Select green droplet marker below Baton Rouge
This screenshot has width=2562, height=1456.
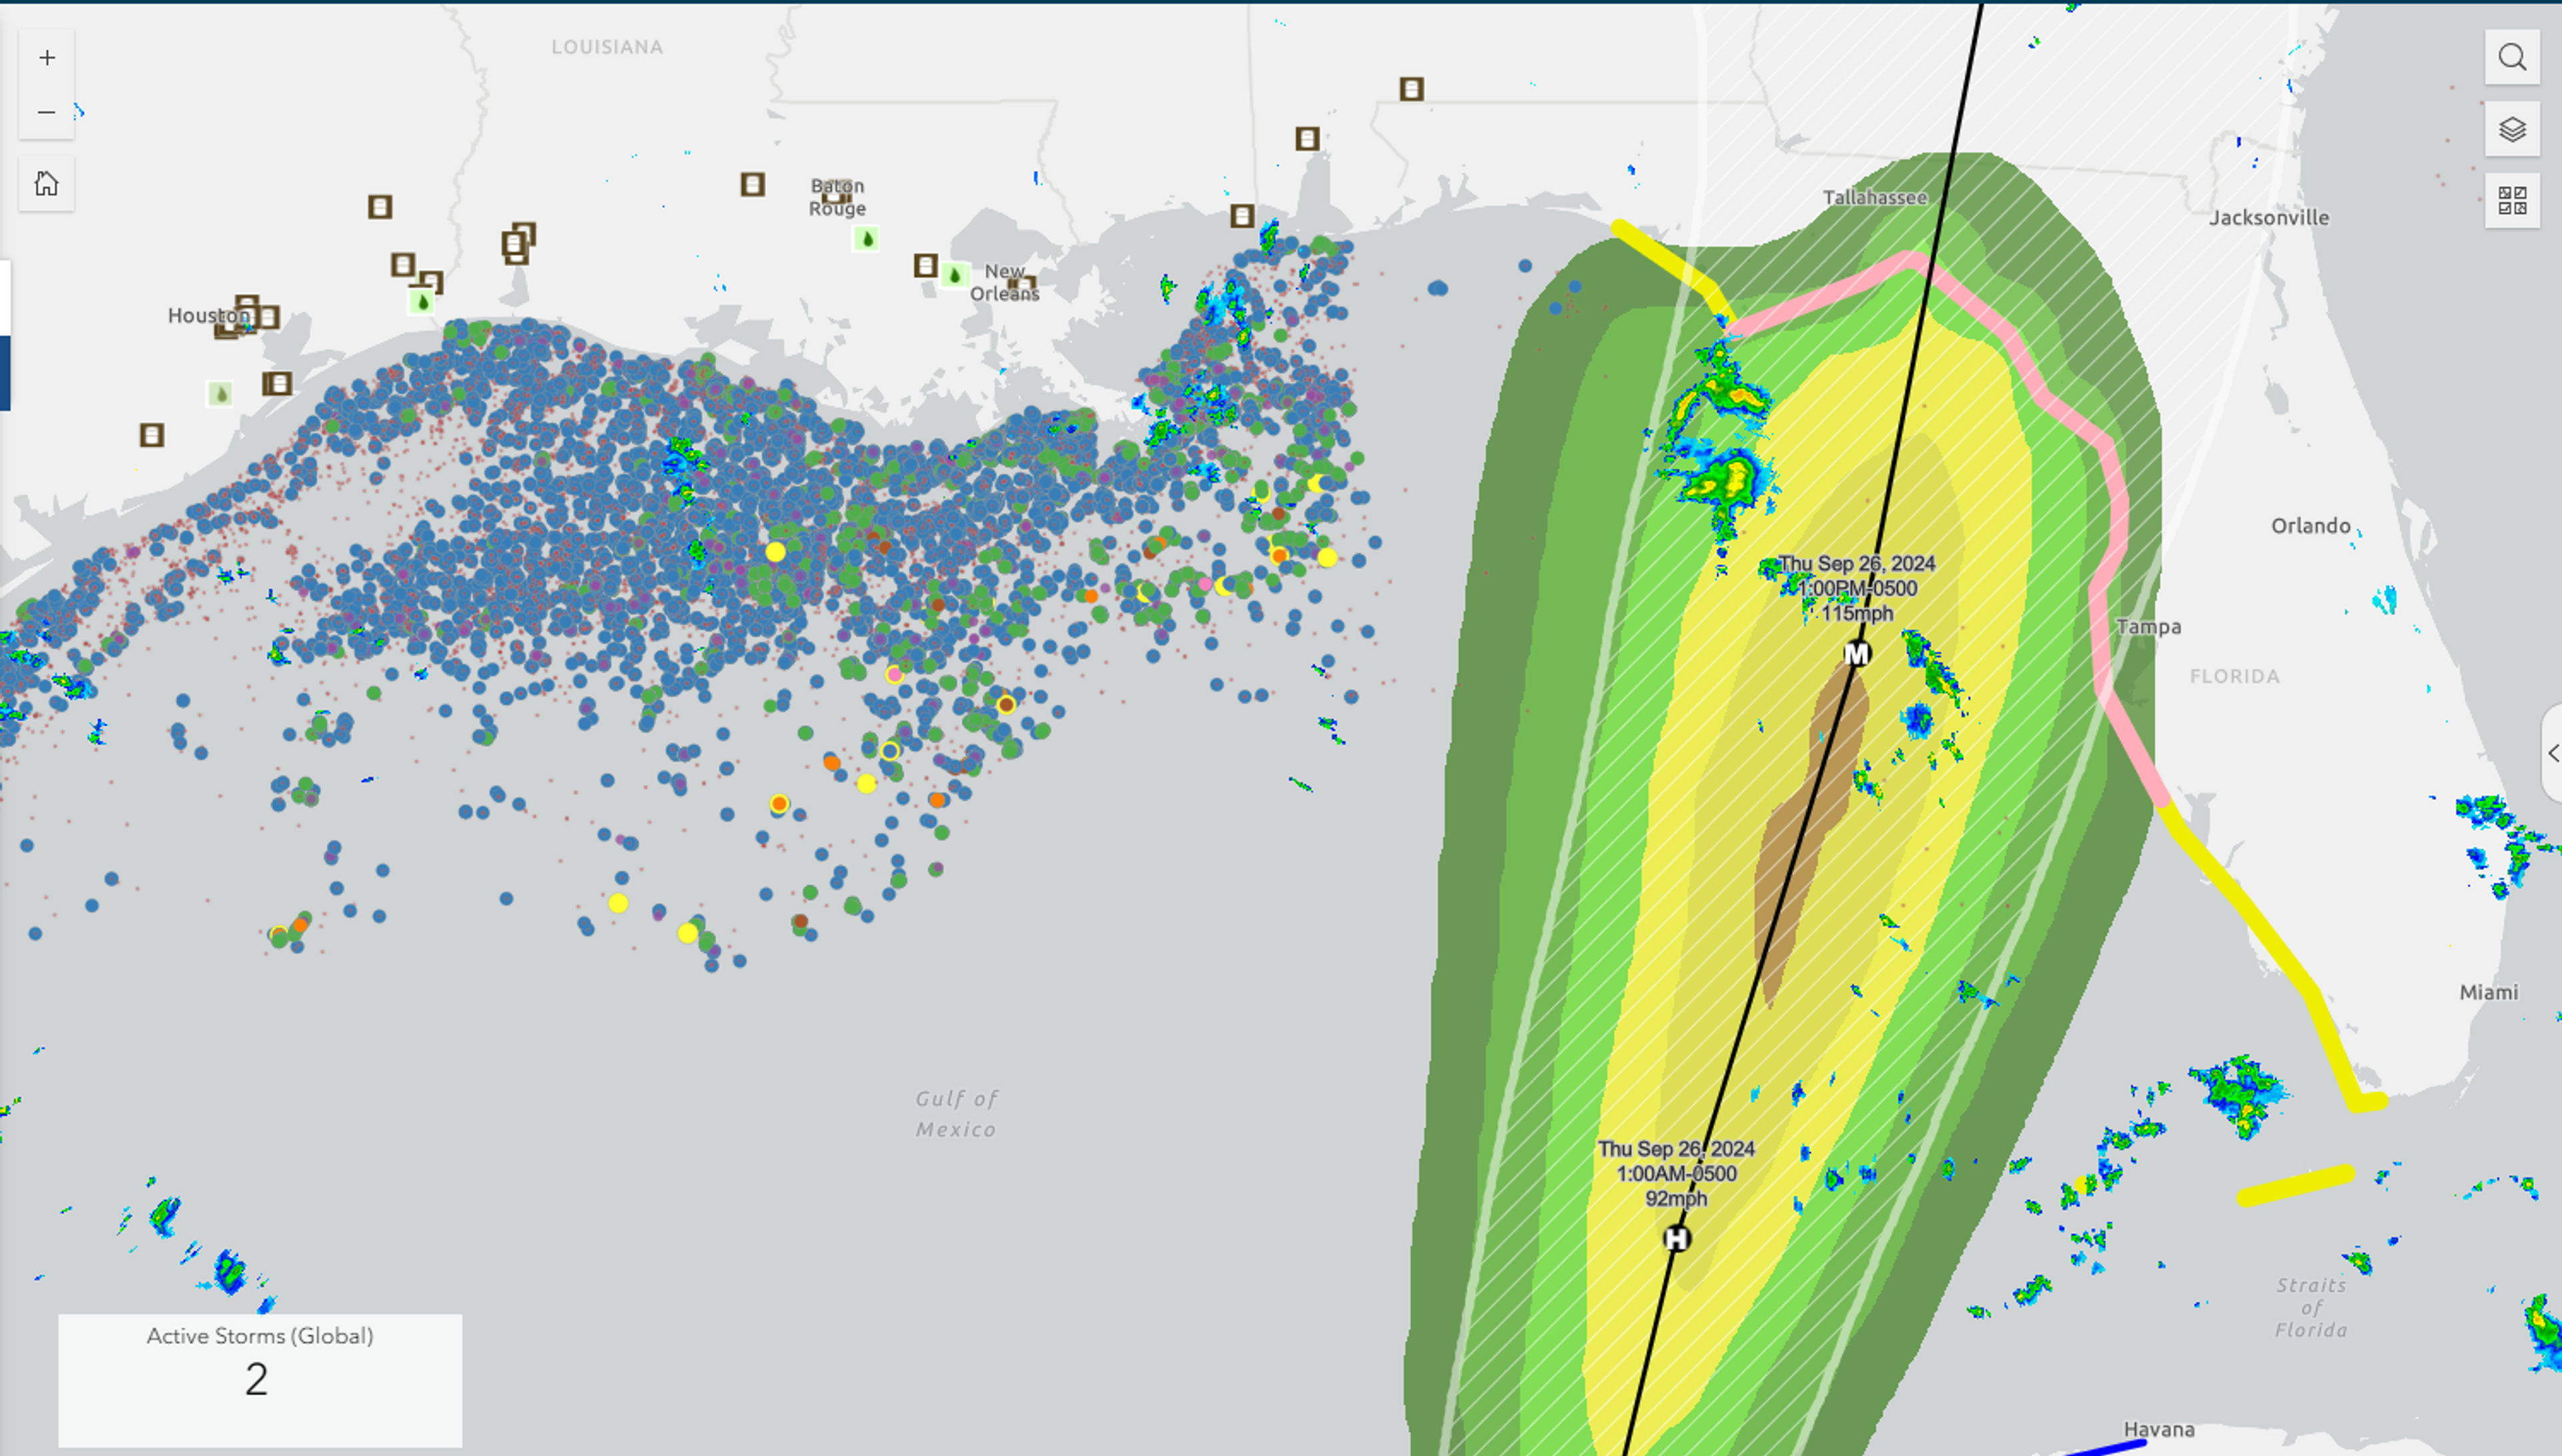[866, 239]
